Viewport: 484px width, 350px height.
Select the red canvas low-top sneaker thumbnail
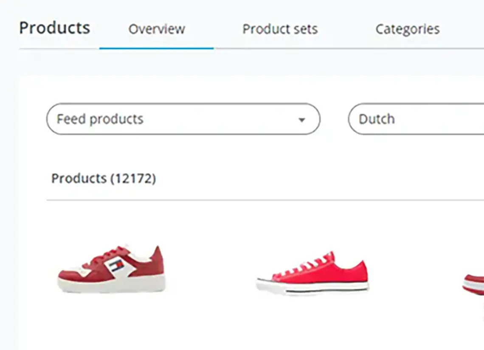pyautogui.click(x=312, y=273)
